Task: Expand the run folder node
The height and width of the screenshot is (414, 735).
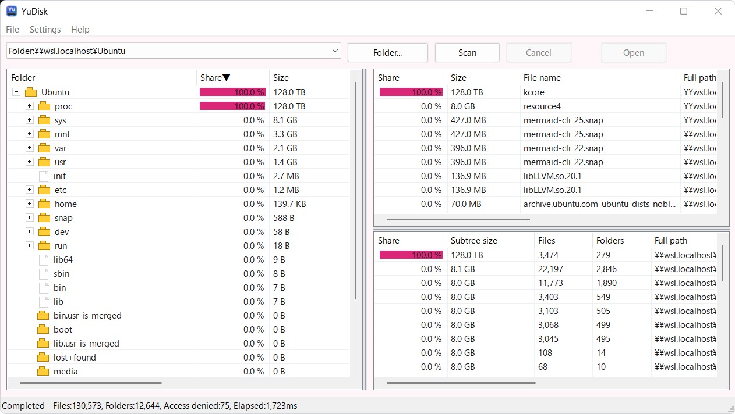Action: click(30, 245)
